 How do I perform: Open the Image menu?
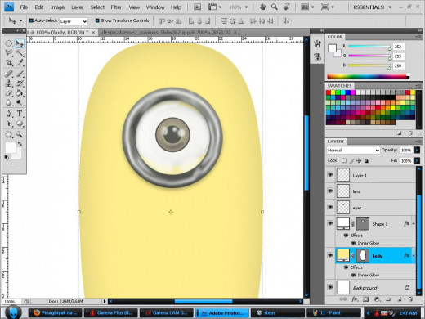click(57, 7)
